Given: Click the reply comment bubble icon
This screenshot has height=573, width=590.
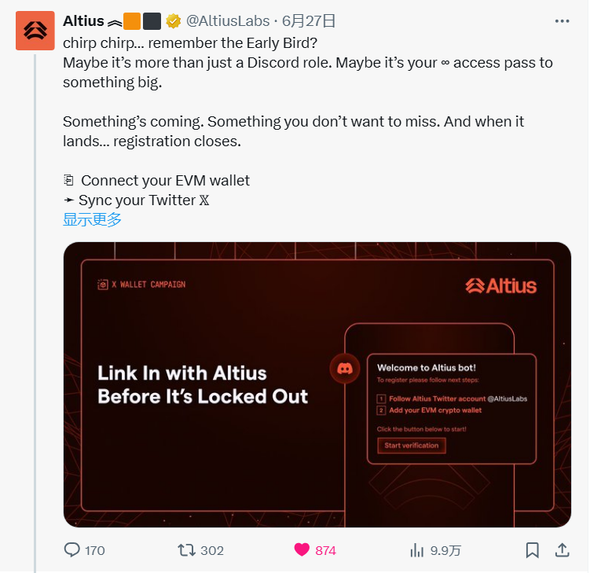Looking at the screenshot, I should [71, 550].
